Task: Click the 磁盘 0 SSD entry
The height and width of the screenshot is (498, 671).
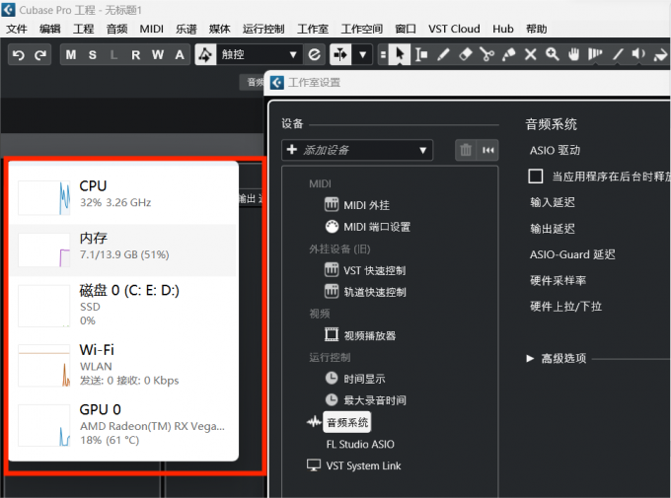Action: pos(123,306)
